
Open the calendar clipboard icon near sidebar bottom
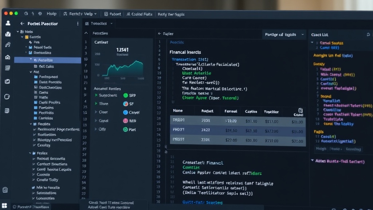[x=5, y=190]
